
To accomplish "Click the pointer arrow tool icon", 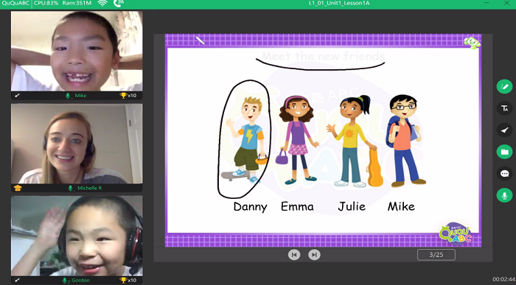I will pyautogui.click(x=504, y=130).
